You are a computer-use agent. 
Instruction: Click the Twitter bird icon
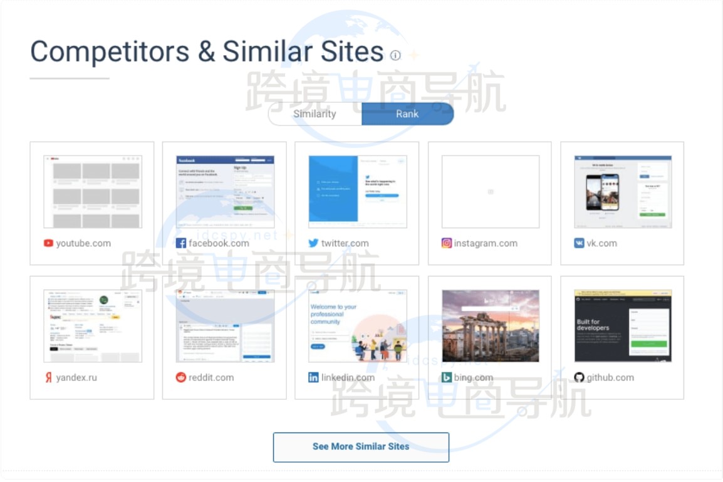click(x=313, y=243)
